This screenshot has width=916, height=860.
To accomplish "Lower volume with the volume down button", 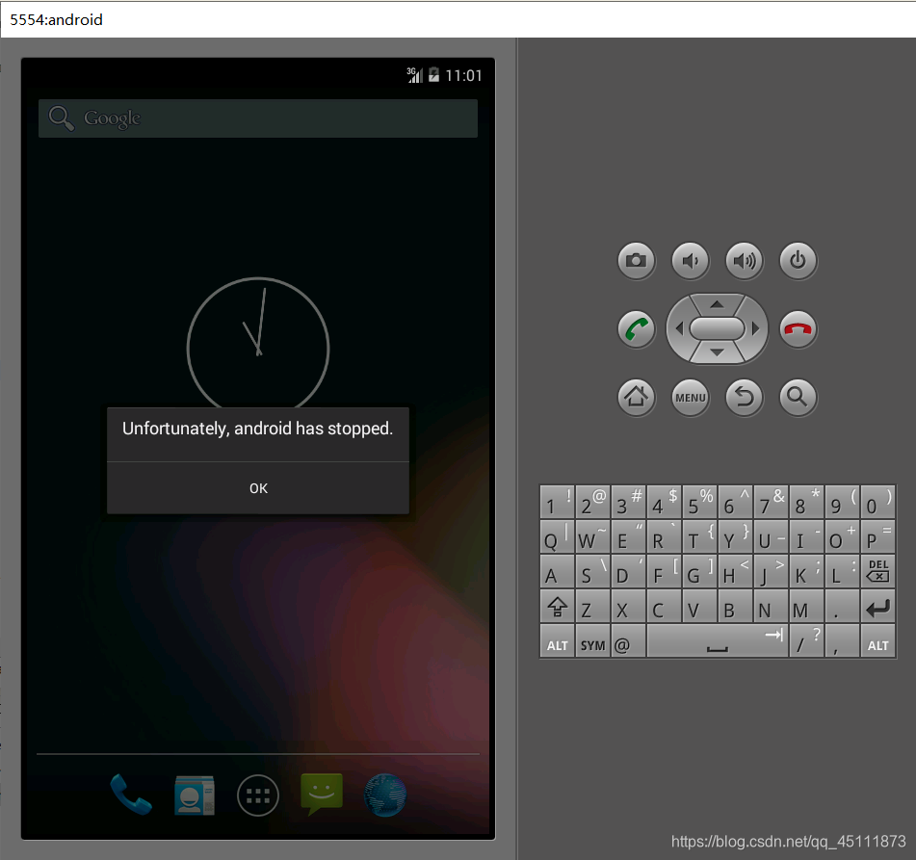I will pos(690,261).
